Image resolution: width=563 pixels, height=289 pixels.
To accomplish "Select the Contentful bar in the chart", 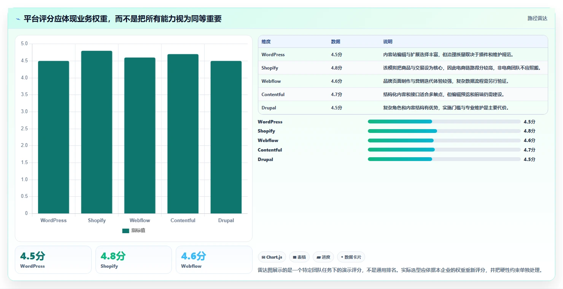I will pos(183,134).
